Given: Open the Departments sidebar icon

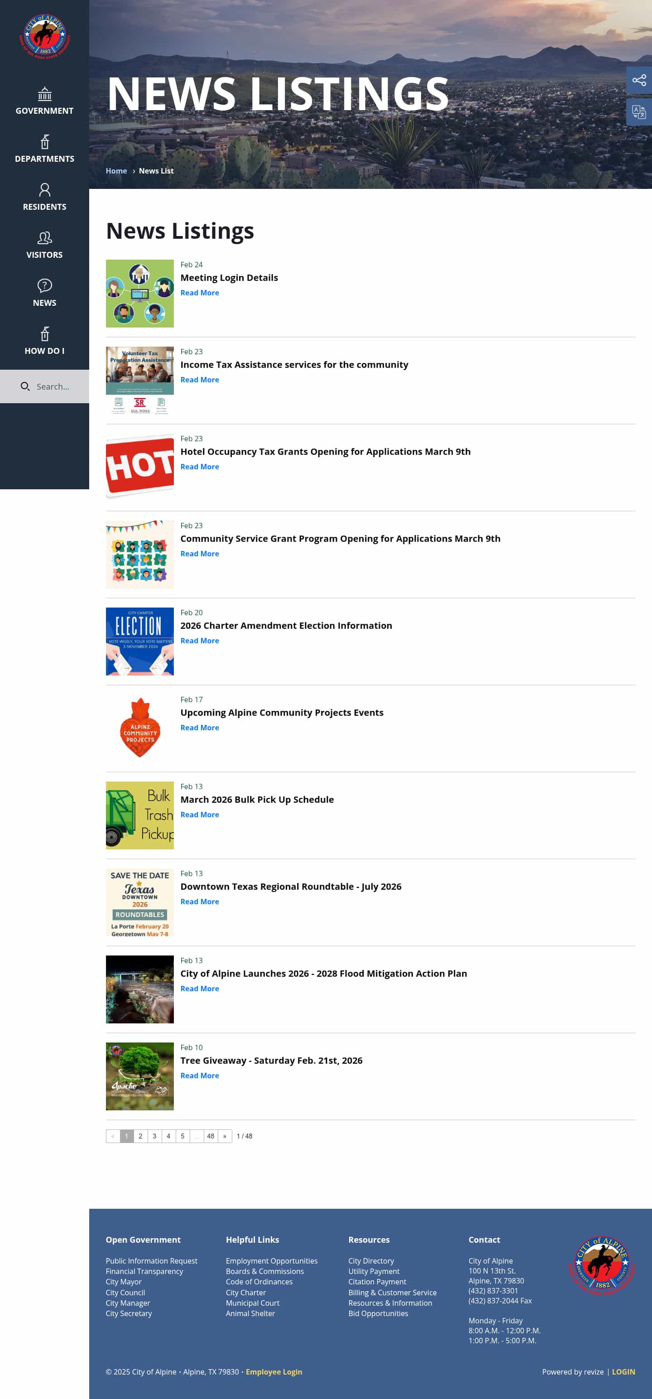Looking at the screenshot, I should coord(44,142).
